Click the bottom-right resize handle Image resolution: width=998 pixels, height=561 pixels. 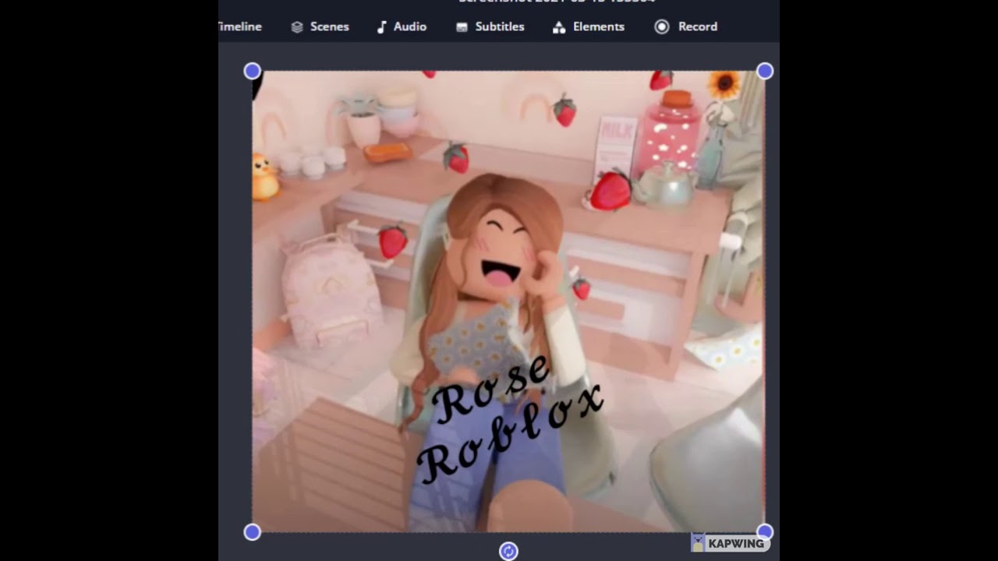(x=765, y=532)
